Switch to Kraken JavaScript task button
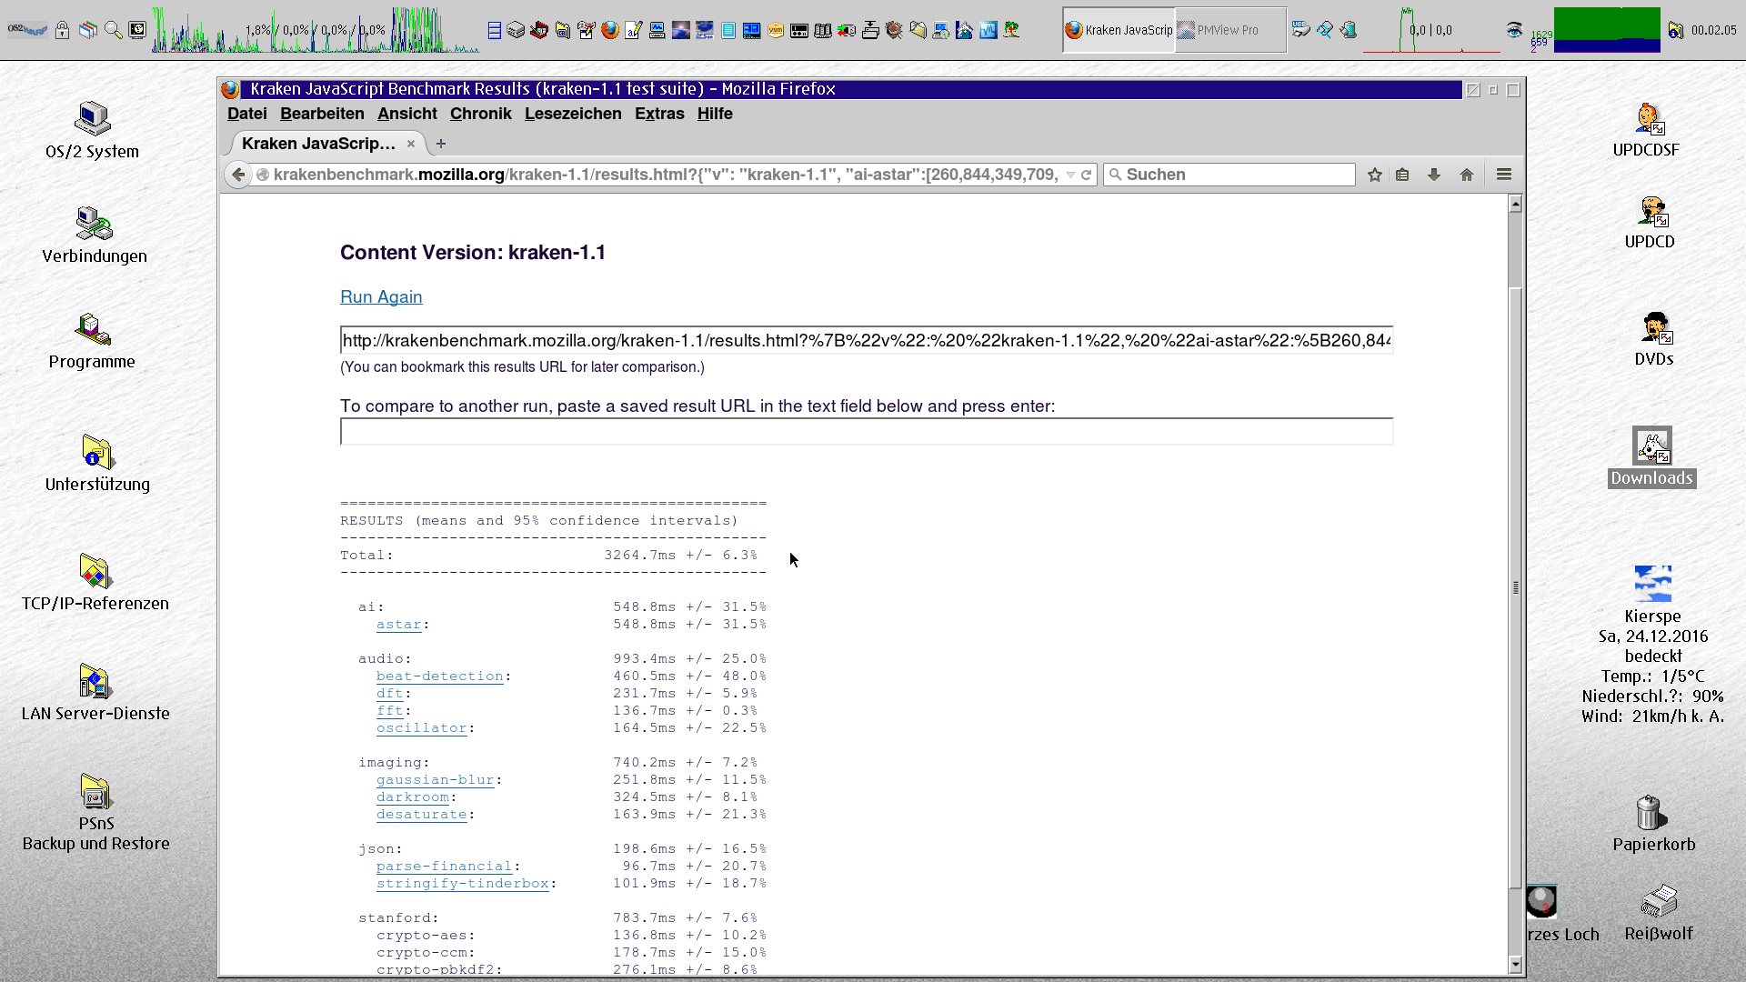The width and height of the screenshot is (1746, 982). [1119, 30]
